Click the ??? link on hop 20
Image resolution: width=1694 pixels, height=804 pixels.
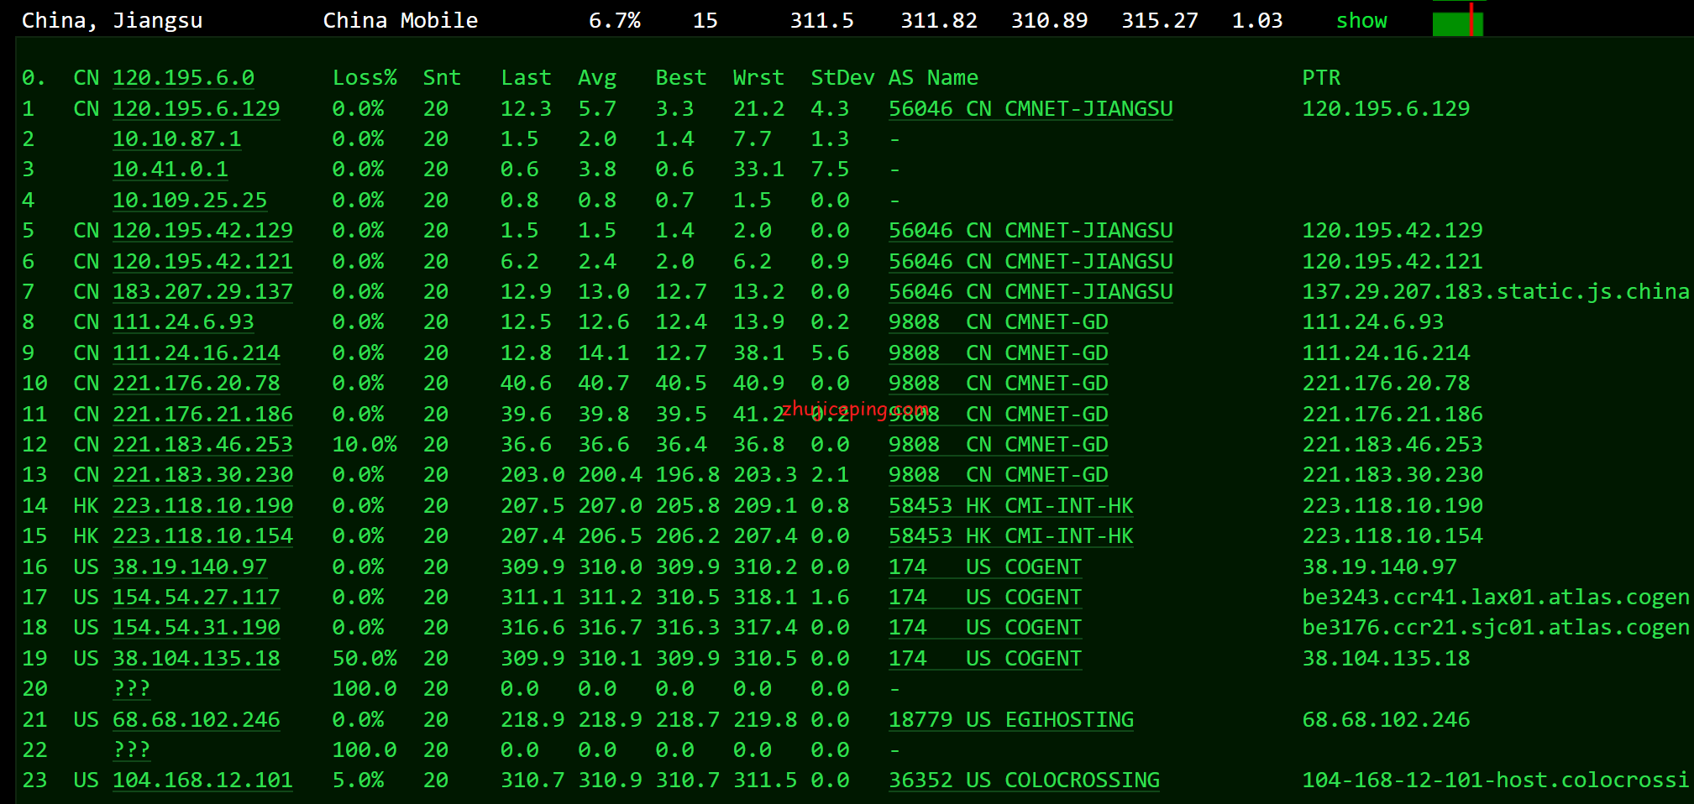[x=131, y=689]
